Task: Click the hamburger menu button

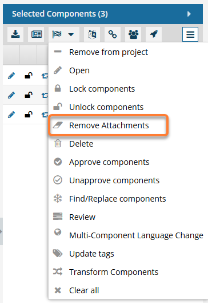Action: (x=190, y=34)
